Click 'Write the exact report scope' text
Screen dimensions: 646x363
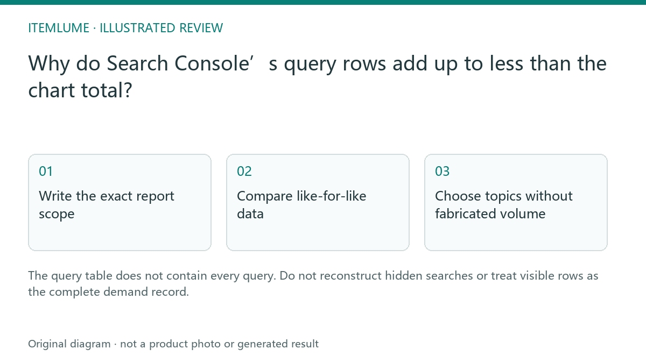[107, 205]
